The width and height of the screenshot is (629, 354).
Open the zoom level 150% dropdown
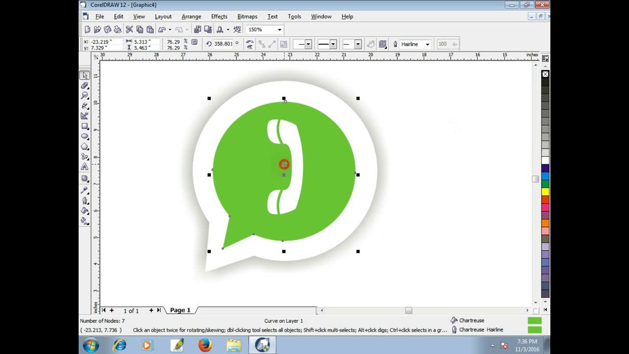(x=280, y=29)
